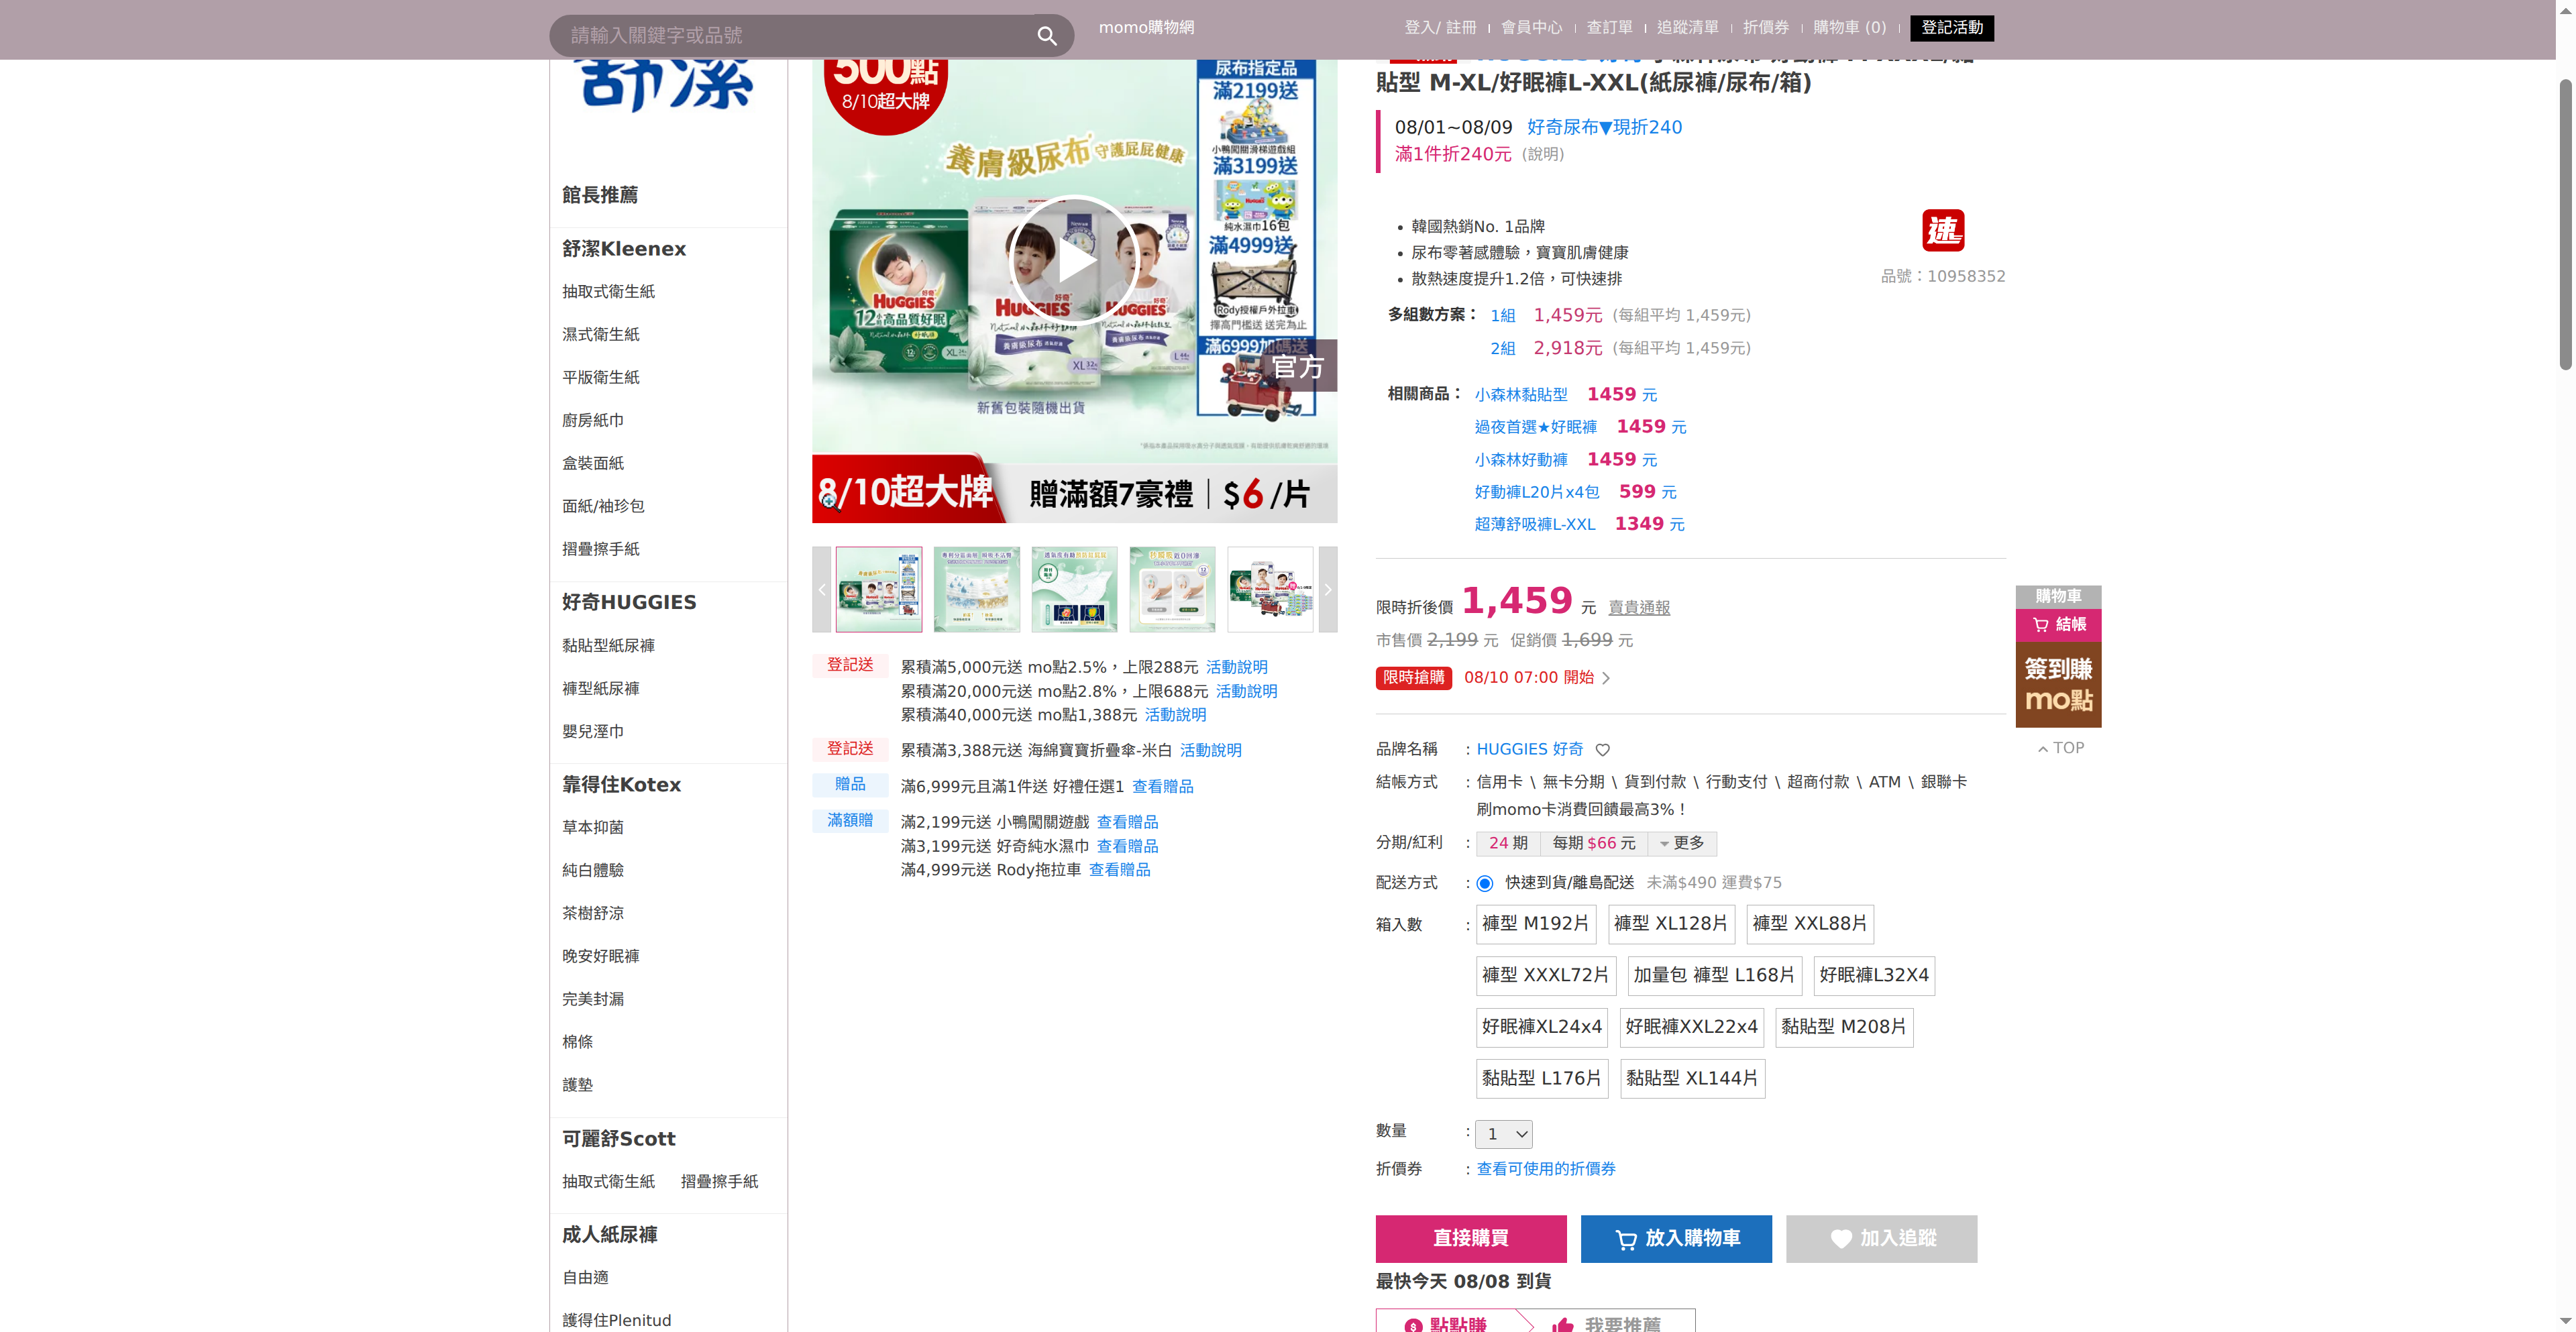Select the 黏貼型 XL144片 option
The width and height of the screenshot is (2576, 1332).
1692,1079
